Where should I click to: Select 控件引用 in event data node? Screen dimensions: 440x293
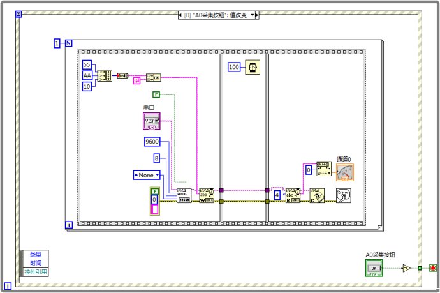34,272
